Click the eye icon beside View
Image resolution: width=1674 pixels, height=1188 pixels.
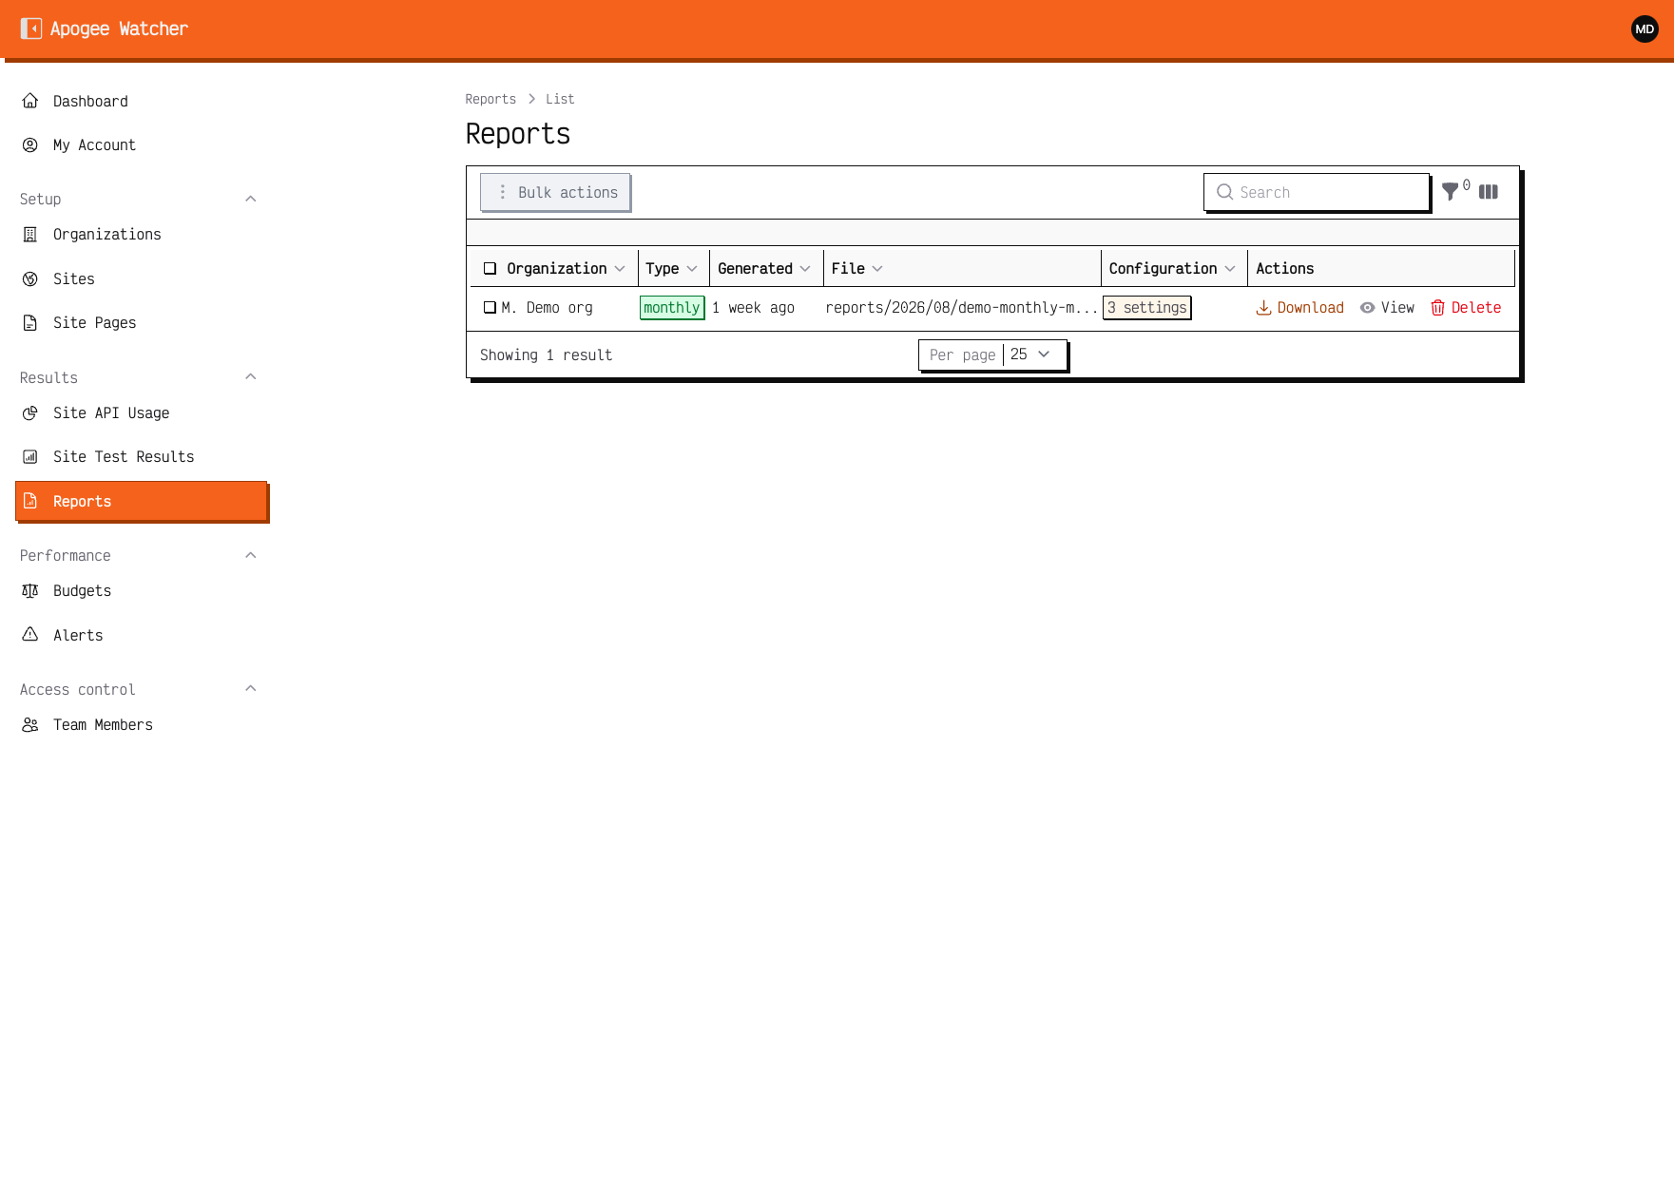coord(1367,308)
